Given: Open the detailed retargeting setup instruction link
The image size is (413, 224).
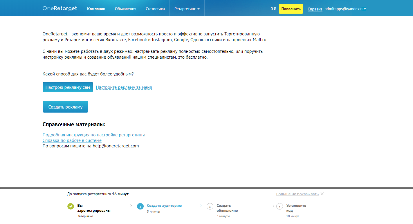Looking at the screenshot, I should (94, 135).
